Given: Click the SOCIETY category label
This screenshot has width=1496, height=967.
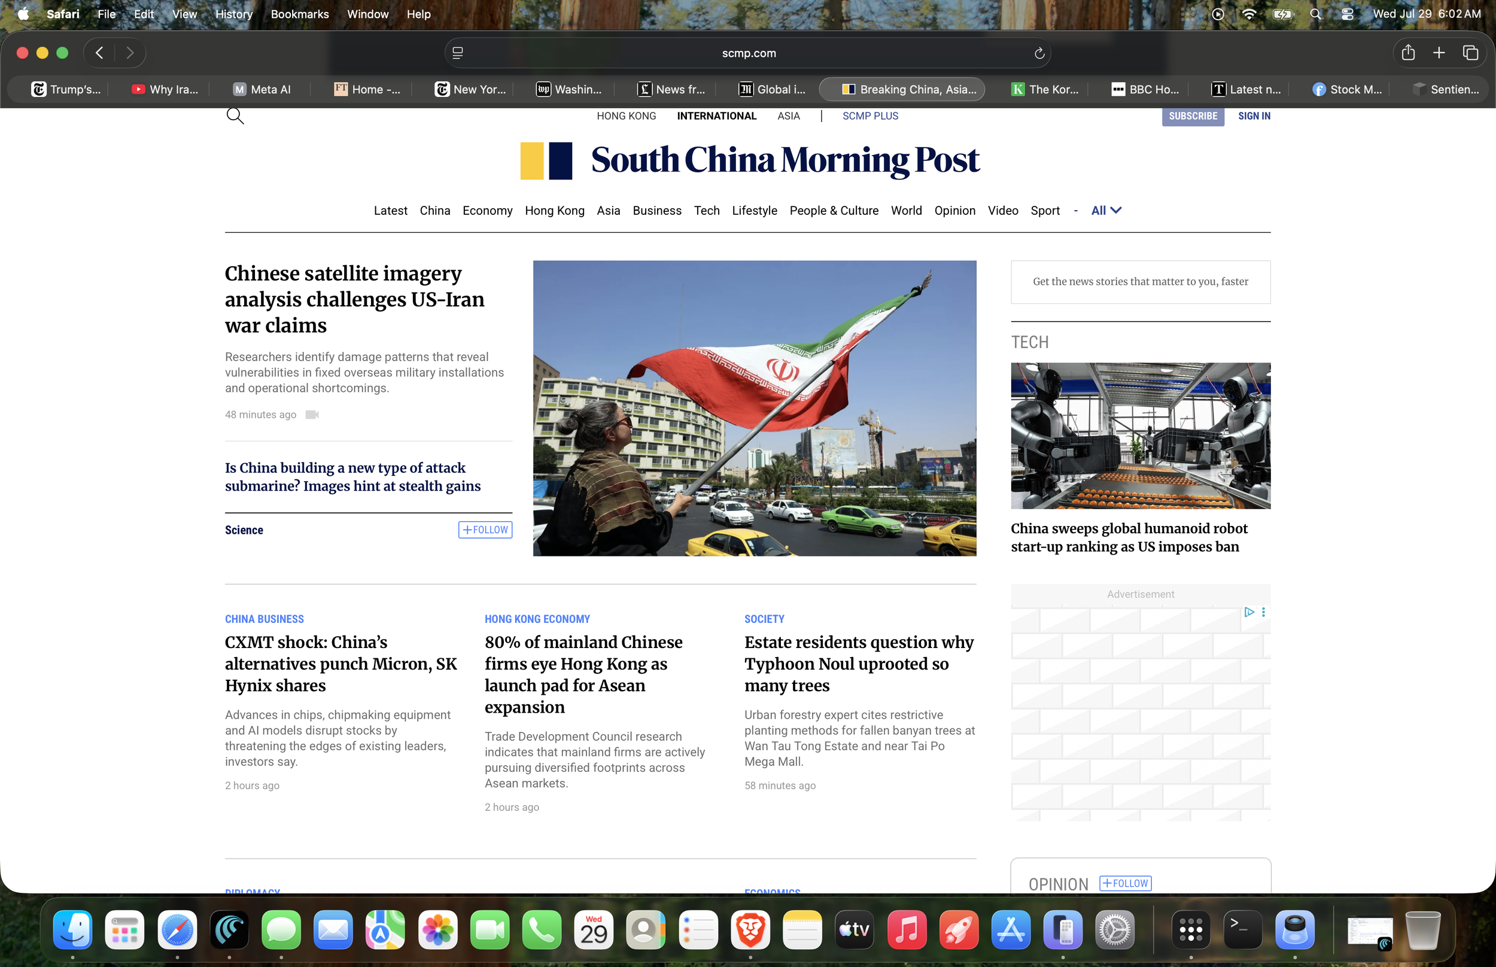Looking at the screenshot, I should click(764, 619).
